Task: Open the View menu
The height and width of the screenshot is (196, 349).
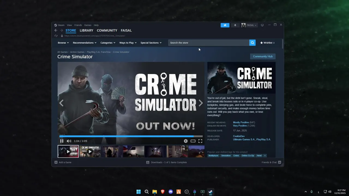Action: [69, 25]
